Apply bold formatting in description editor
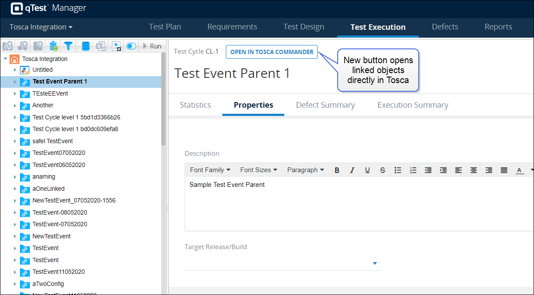This screenshot has width=534, height=295. (337, 170)
